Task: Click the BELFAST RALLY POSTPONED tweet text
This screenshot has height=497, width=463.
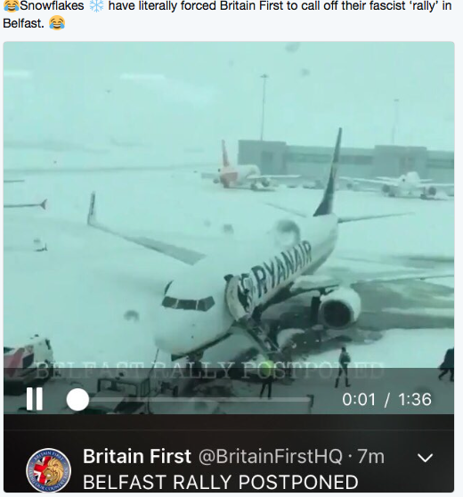Action: coord(221,482)
